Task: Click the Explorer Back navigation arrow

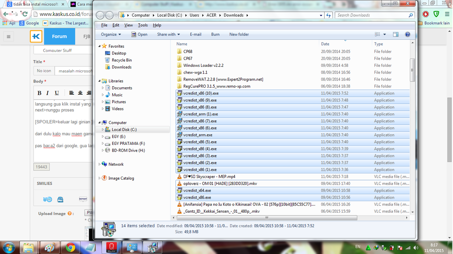Action: (101, 15)
